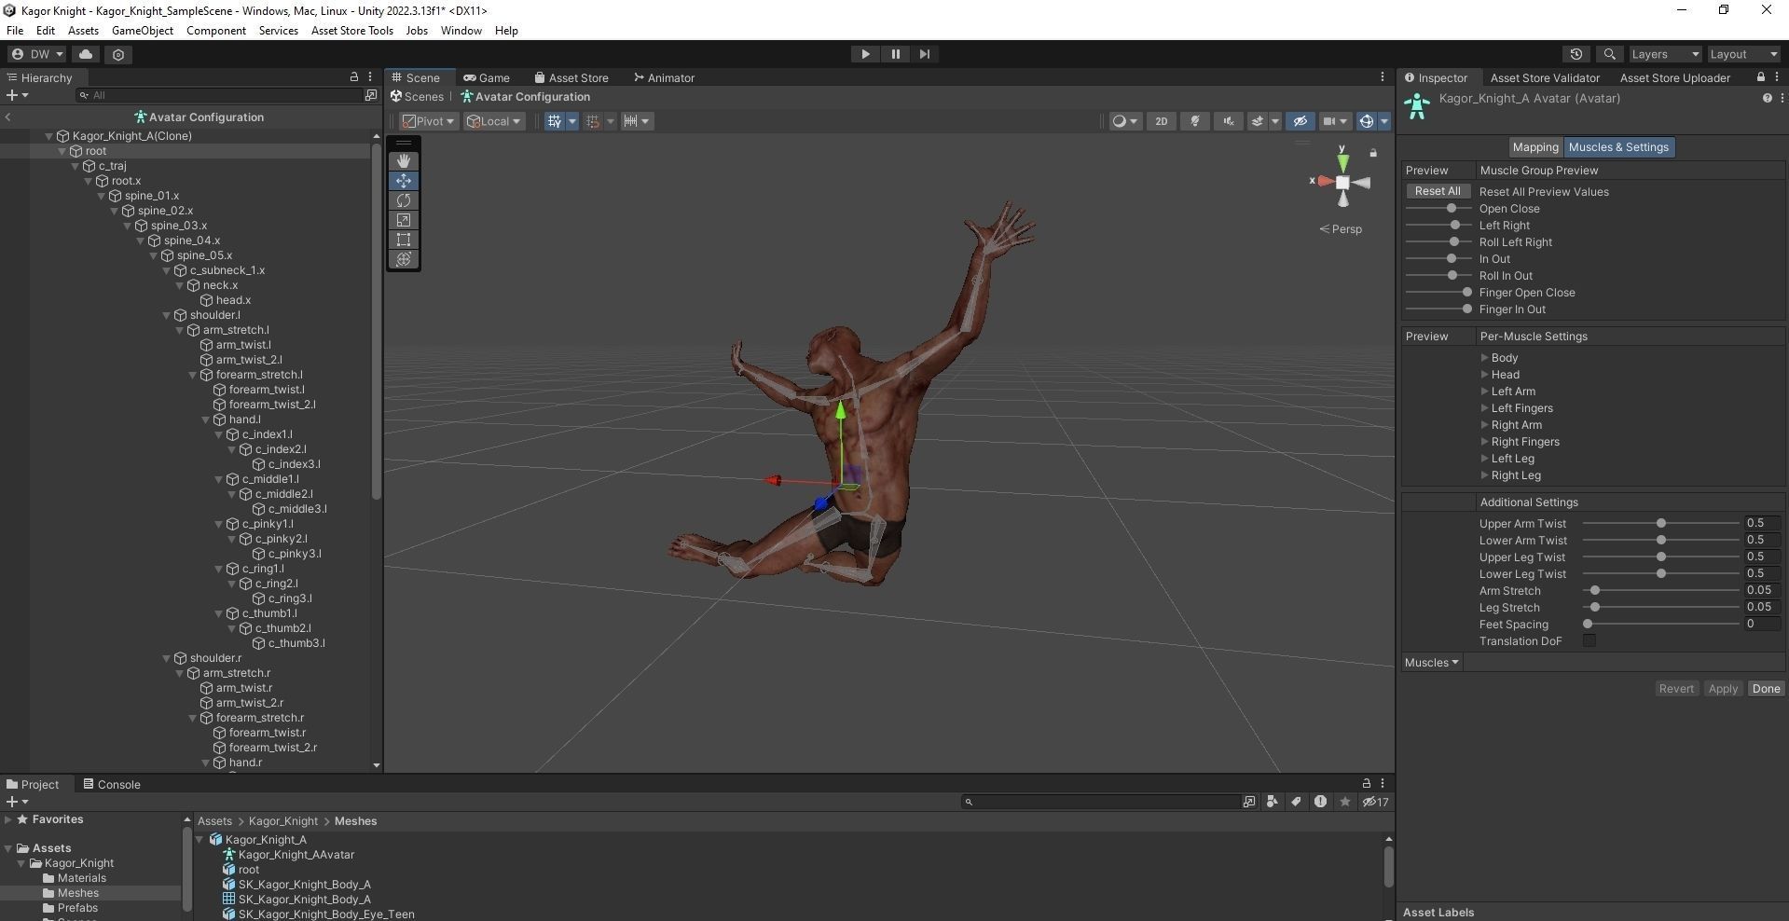Open the Pivot handle position dropdown
The width and height of the screenshot is (1789, 921).
pos(429,121)
